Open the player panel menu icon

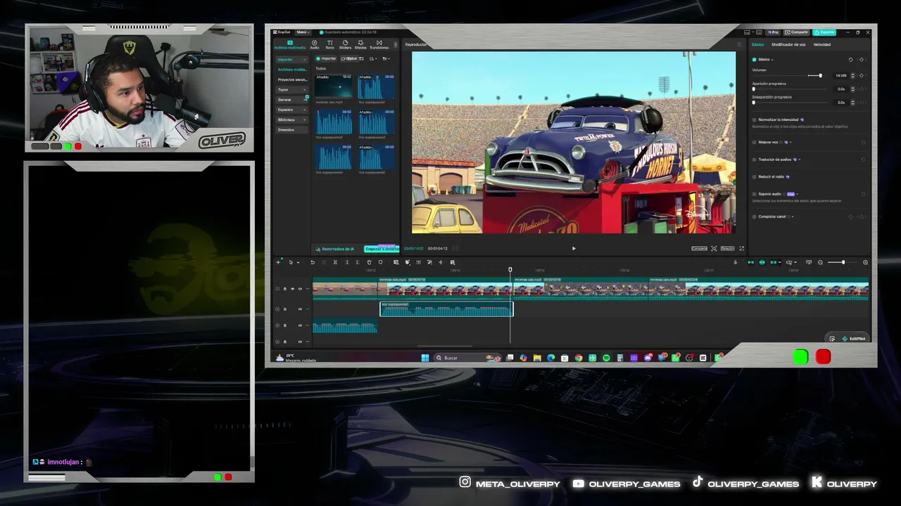click(738, 44)
